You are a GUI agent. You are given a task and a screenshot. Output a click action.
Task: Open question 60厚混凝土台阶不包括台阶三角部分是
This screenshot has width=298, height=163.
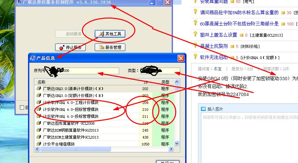239,24
